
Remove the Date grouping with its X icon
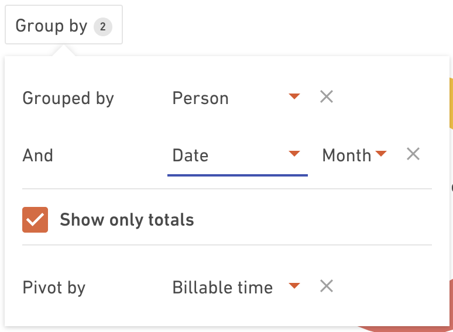coord(413,154)
